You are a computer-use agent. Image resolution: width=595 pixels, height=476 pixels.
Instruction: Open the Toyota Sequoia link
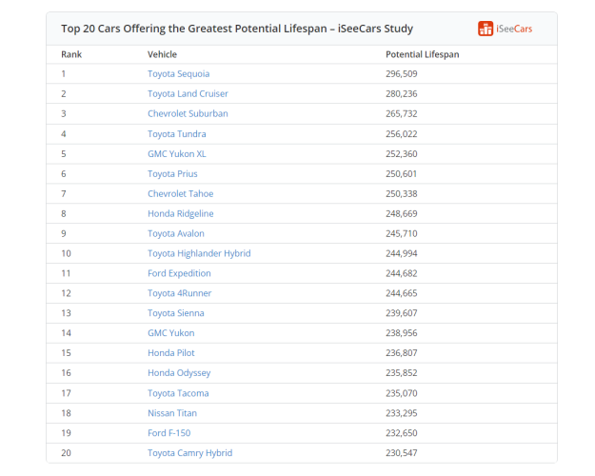(178, 73)
